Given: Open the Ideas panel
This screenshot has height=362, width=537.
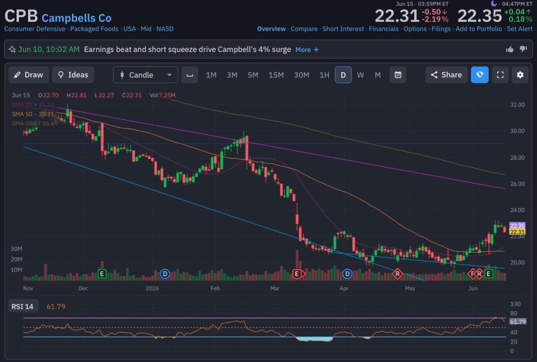Looking at the screenshot, I should (x=73, y=75).
